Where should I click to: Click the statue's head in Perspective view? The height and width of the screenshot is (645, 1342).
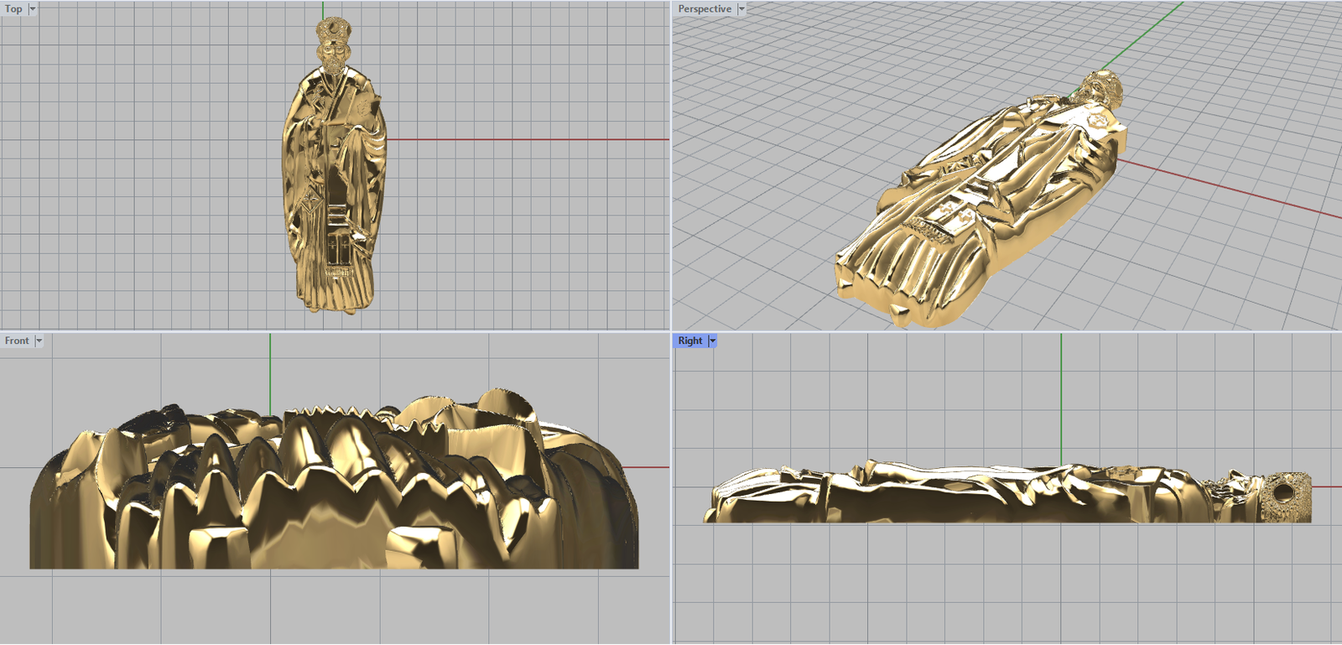click(x=1100, y=88)
